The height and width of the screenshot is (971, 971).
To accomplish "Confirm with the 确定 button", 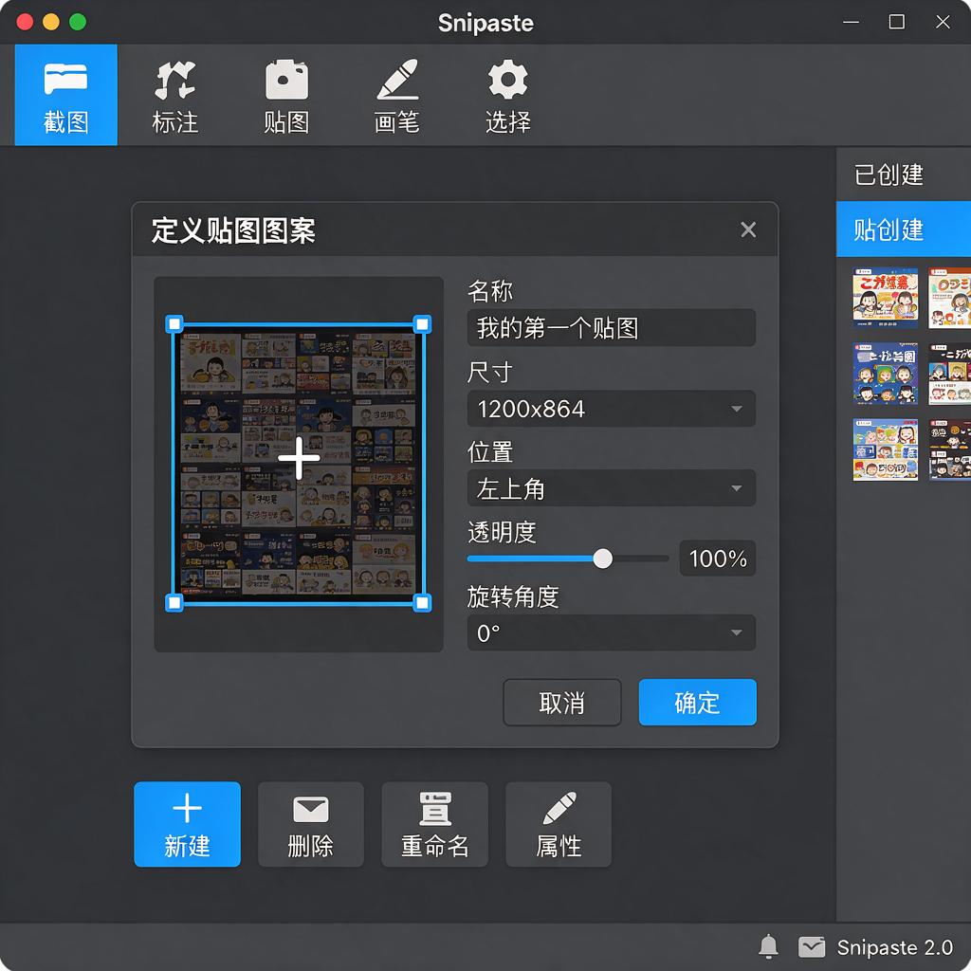I will [697, 703].
